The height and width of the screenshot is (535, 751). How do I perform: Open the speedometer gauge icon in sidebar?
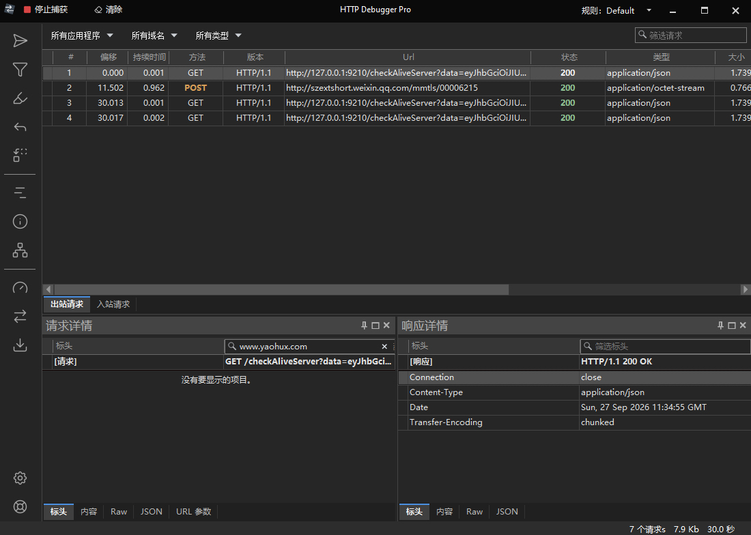[x=20, y=287]
